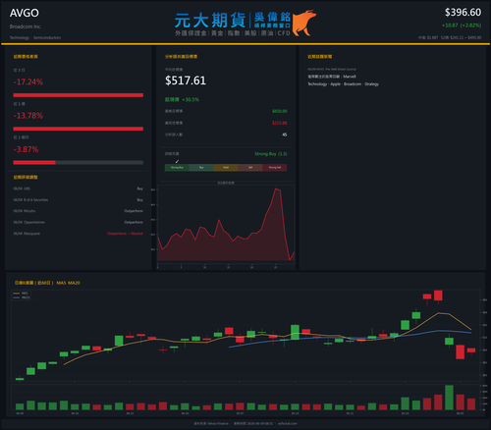Screen dimensions: 491x430
Task: Click the $396.60 current price
Action: coord(463,13)
